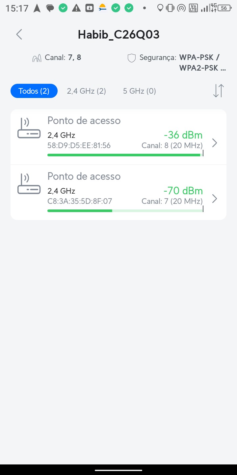Expand access point C8:3A:35:5D:8F:07 chevron
This screenshot has height=475, width=237.
[215, 199]
